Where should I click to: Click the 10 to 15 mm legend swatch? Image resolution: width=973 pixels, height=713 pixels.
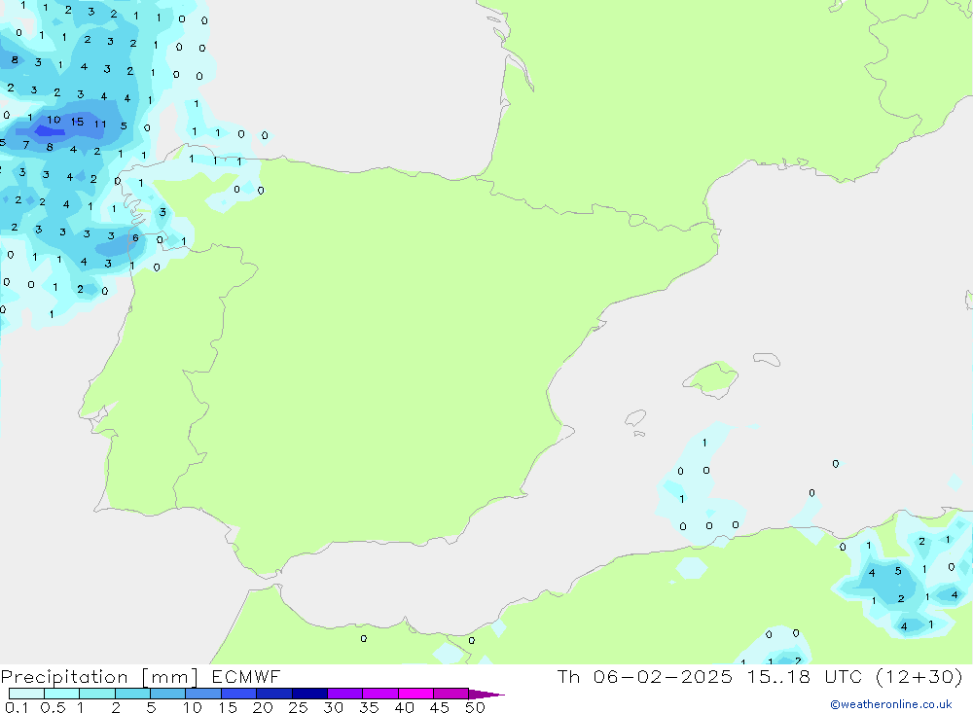coord(203,694)
